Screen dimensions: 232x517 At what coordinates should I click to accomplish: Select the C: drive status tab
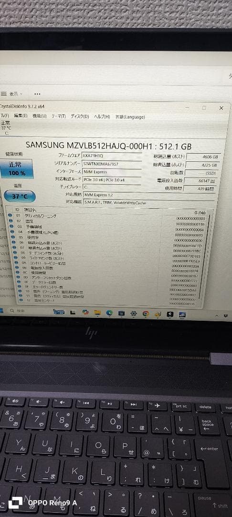[6, 128]
